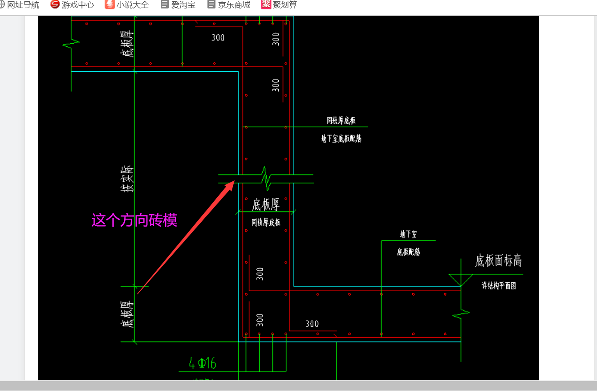
Task: Click the 详结构平面图 label
Action: [499, 286]
